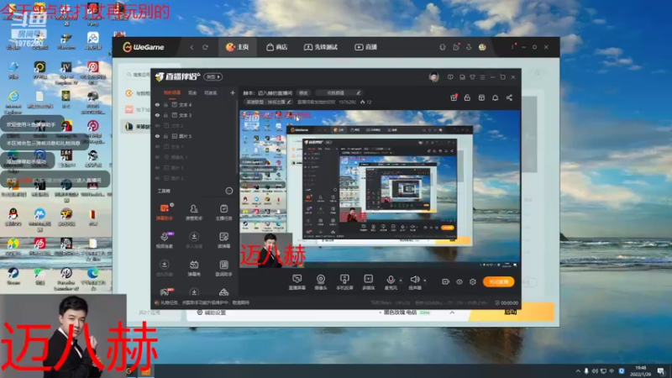Open the message icon in streaming title bar
Image resolution: width=672 pixels, height=378 pixels.
tap(450, 77)
